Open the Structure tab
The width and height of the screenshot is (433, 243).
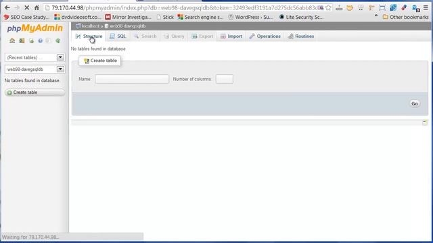coord(89,36)
